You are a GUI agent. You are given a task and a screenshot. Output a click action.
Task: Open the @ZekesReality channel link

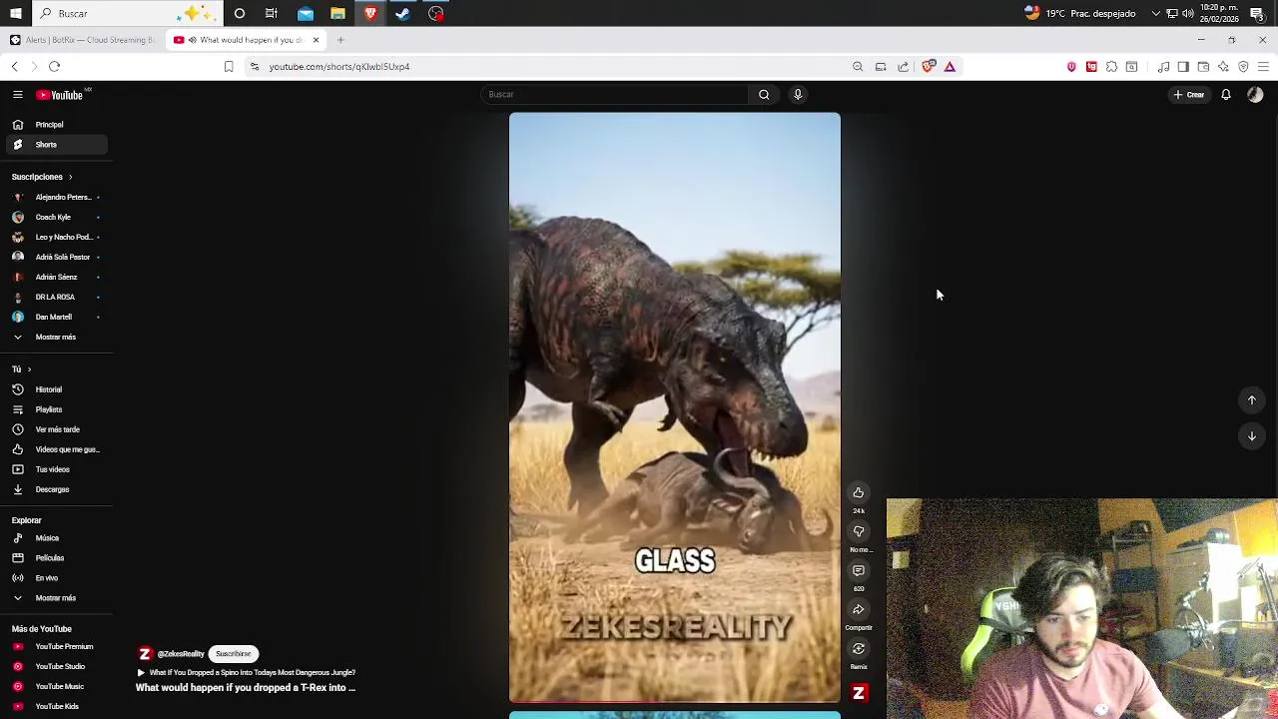click(x=181, y=654)
